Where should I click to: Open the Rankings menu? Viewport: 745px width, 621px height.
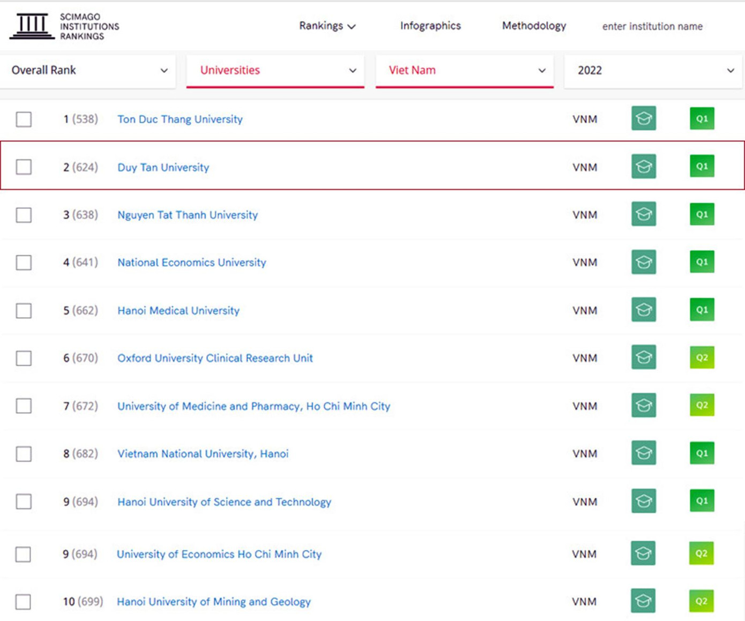point(327,26)
